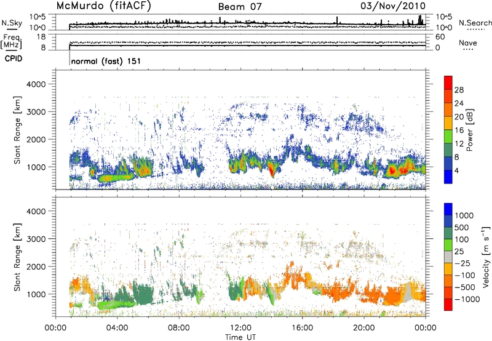
Task: Click the 'N.Sky' legend label
Action: 12,23
